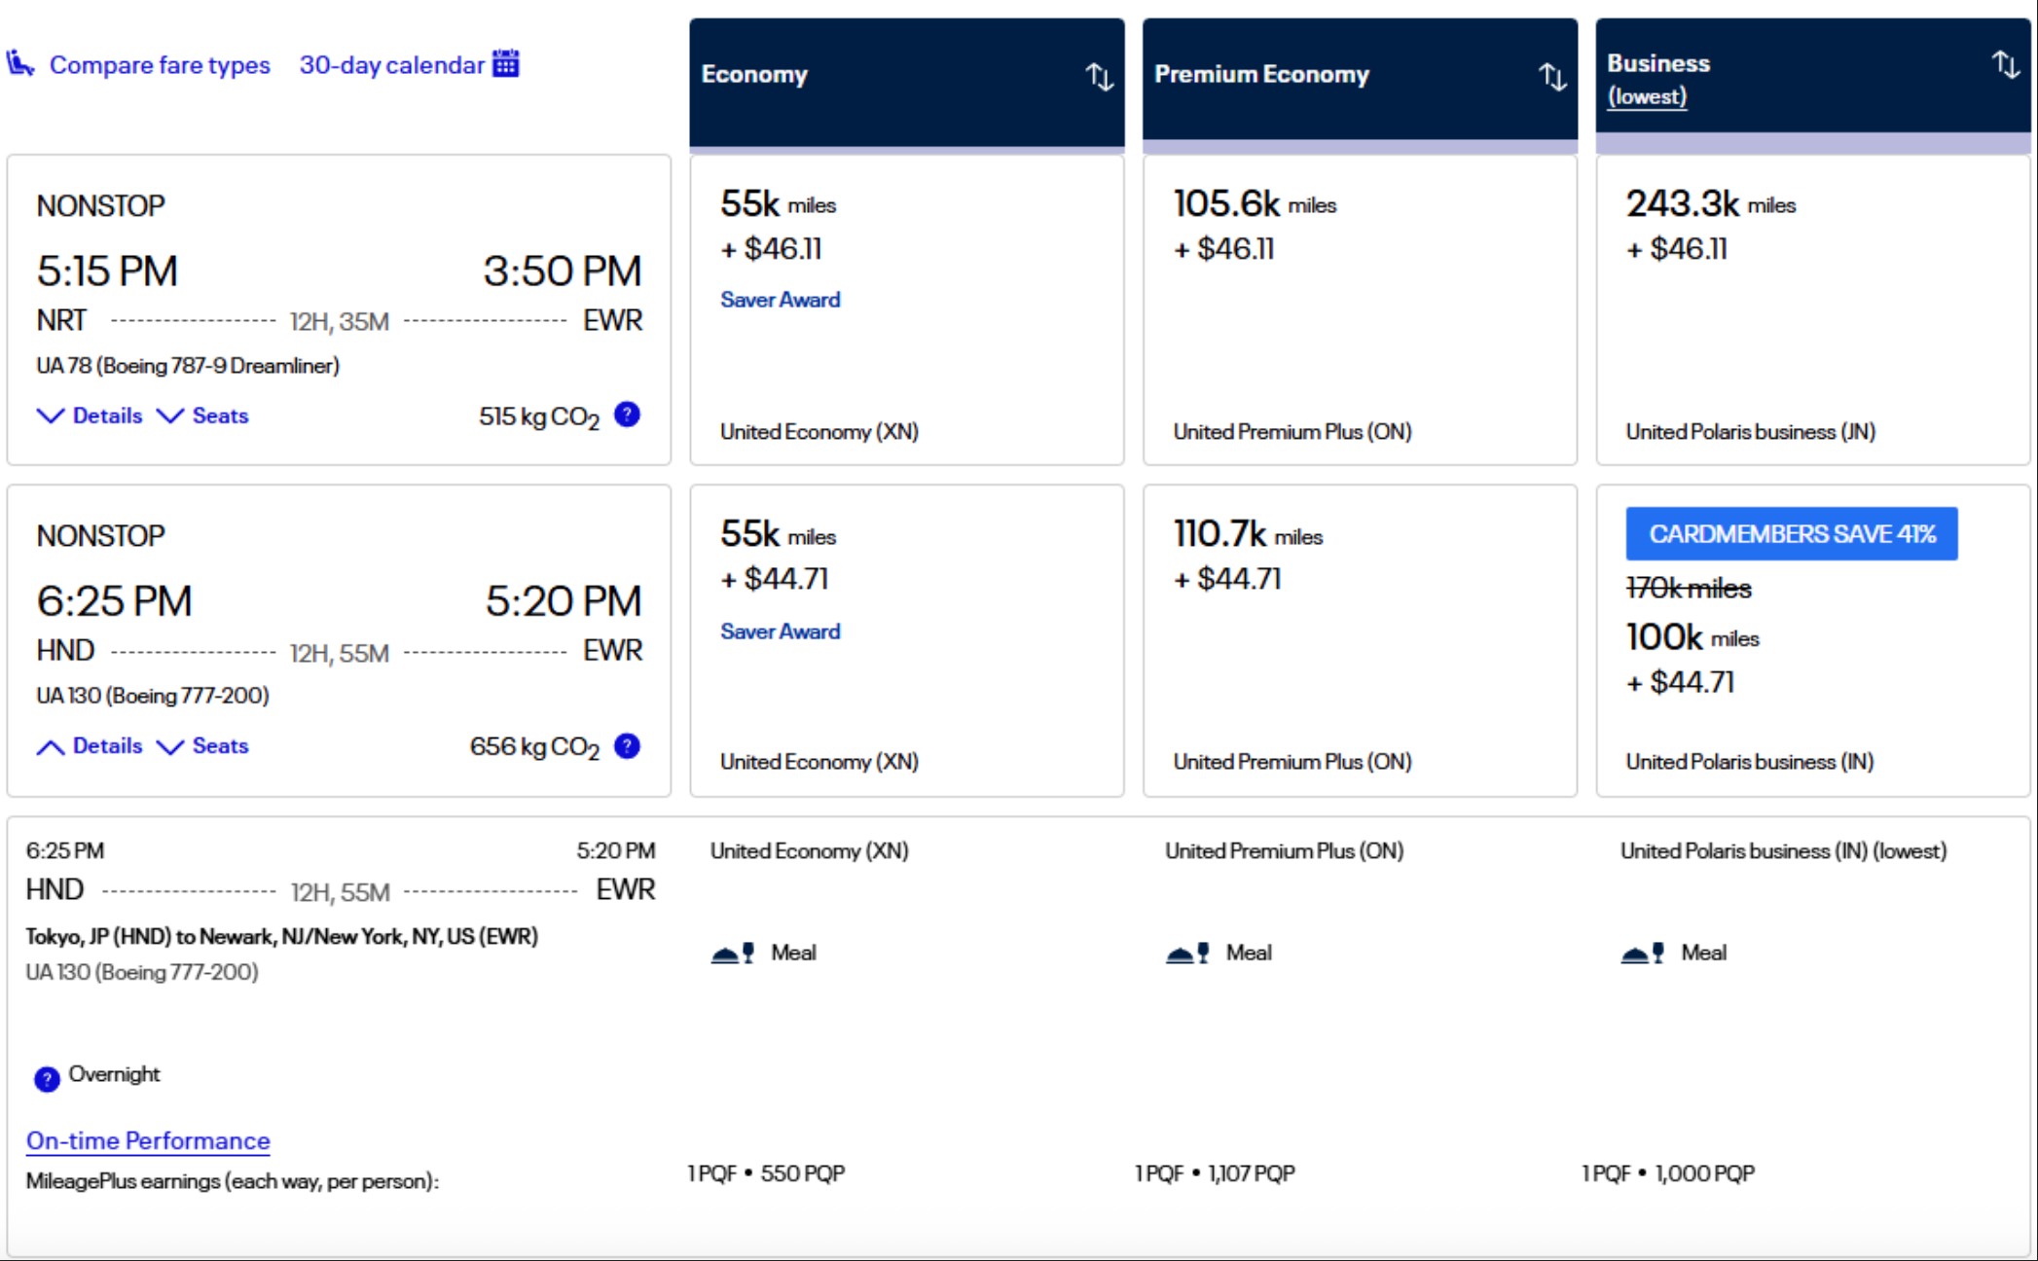The width and height of the screenshot is (2038, 1261).
Task: Click the Tokyo, JP (HND) to Newark route text
Action: [282, 937]
